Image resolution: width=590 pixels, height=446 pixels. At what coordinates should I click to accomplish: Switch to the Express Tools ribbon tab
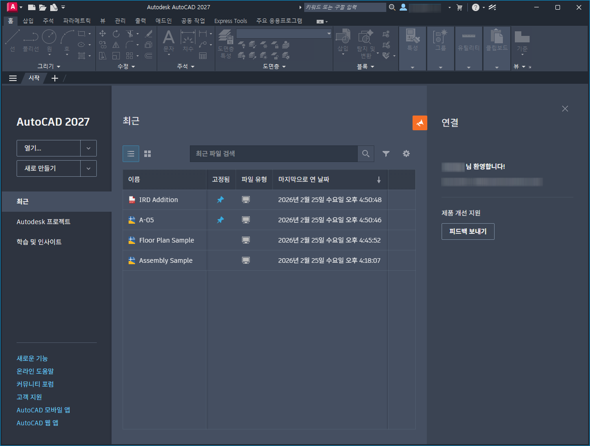point(230,21)
